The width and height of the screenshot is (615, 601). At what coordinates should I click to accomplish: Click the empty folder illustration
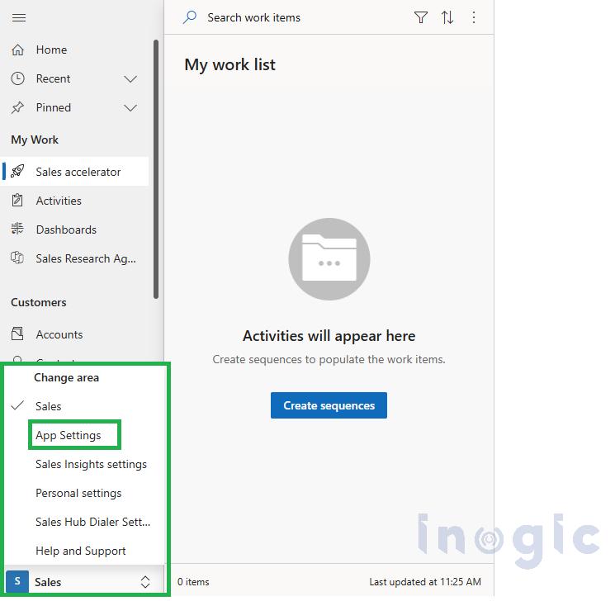point(329,259)
